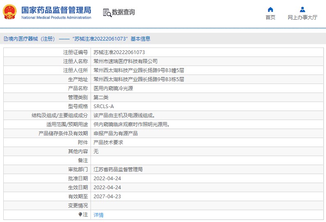The image size is (326, 222).
Task: Select registration number 苏械注准20222061073 value
Action: point(119,52)
